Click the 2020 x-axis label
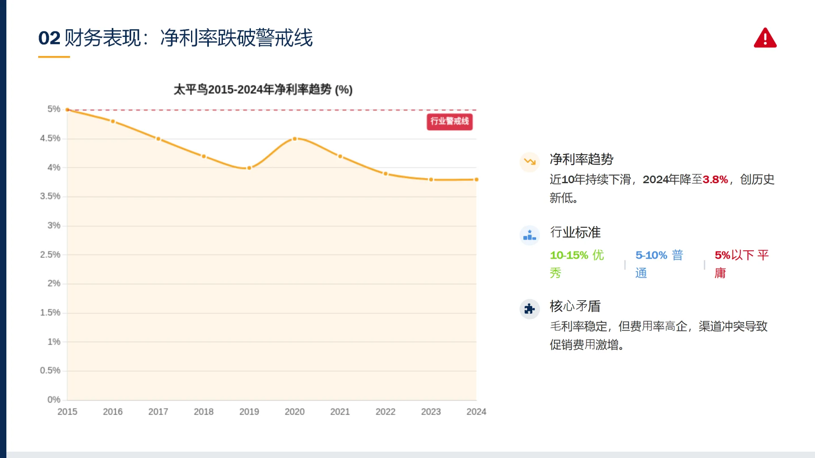 pyautogui.click(x=295, y=412)
